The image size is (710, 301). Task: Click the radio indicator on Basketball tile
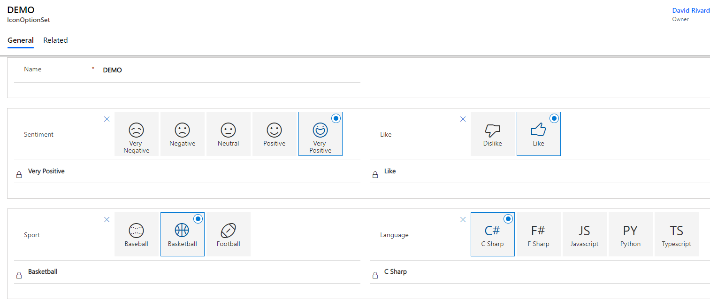point(198,219)
